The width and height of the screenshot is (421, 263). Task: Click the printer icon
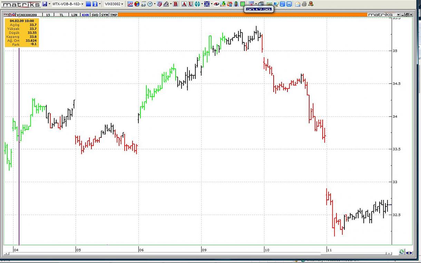click(x=304, y=4)
